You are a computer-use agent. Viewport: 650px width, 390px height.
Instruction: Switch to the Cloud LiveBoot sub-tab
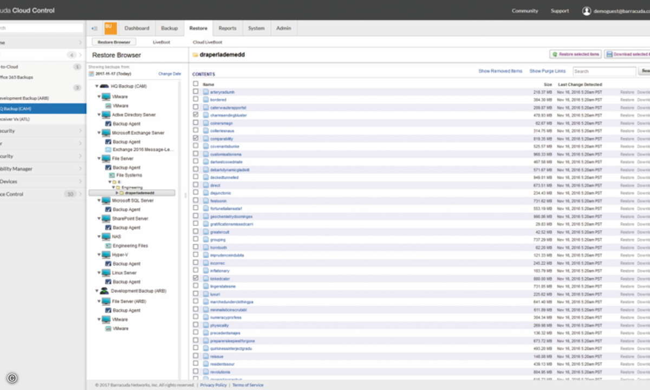click(x=207, y=42)
